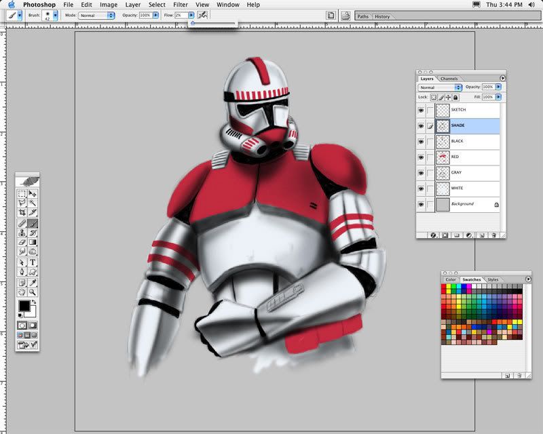Open the Swatches panel flyout menu

point(528,279)
